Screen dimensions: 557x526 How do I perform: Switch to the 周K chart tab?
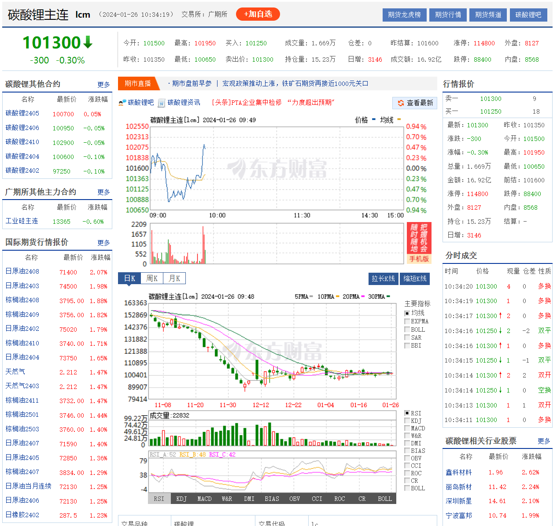click(x=152, y=278)
